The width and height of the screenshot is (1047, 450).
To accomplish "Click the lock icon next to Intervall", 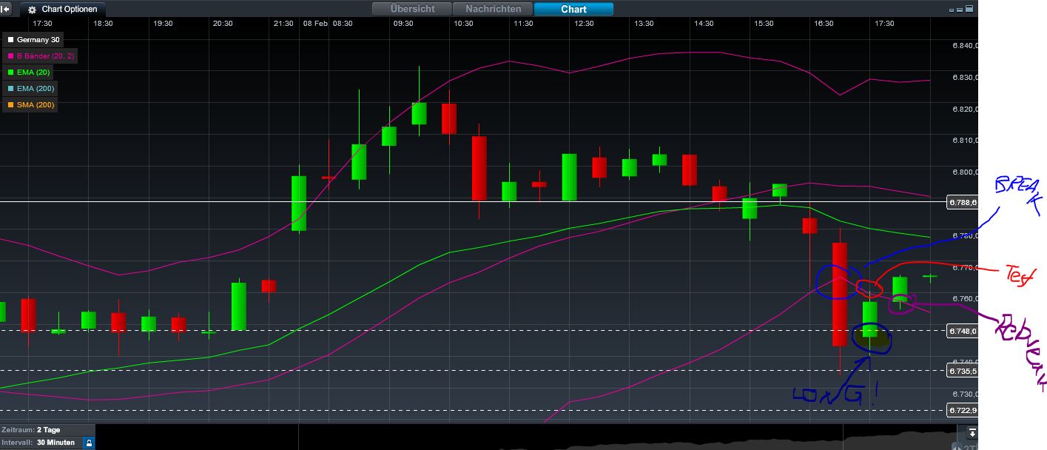I will coord(89,441).
